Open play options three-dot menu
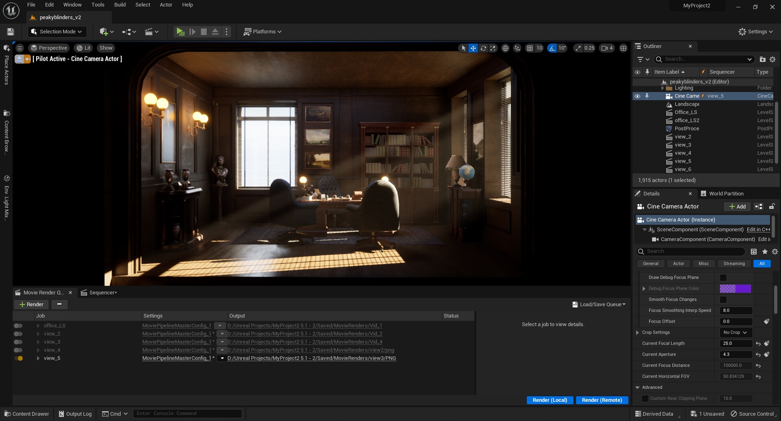The width and height of the screenshot is (781, 421). click(227, 32)
